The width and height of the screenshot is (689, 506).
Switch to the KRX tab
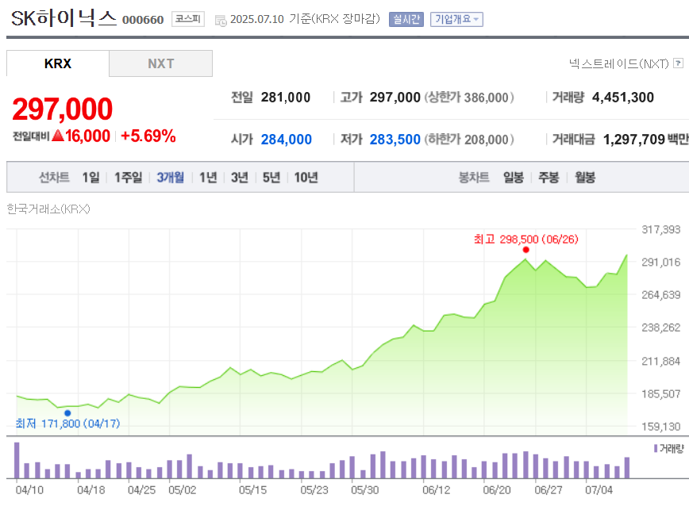pyautogui.click(x=58, y=63)
